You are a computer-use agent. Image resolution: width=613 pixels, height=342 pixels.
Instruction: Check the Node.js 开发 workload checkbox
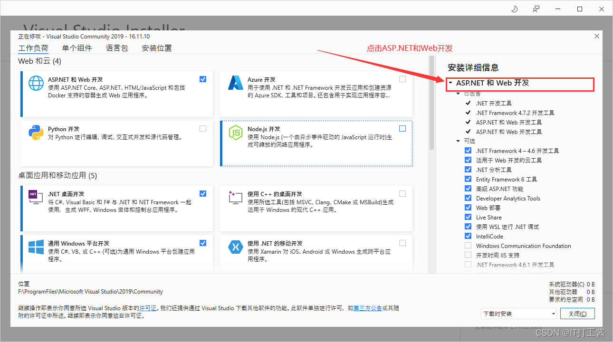(x=402, y=128)
